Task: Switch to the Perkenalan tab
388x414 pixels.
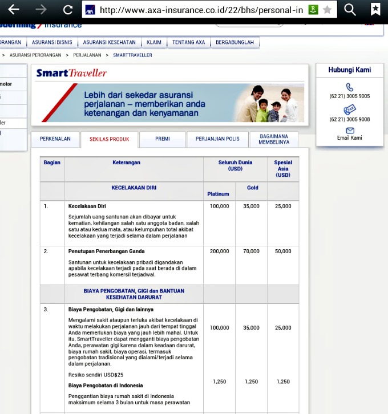Action: coord(55,139)
